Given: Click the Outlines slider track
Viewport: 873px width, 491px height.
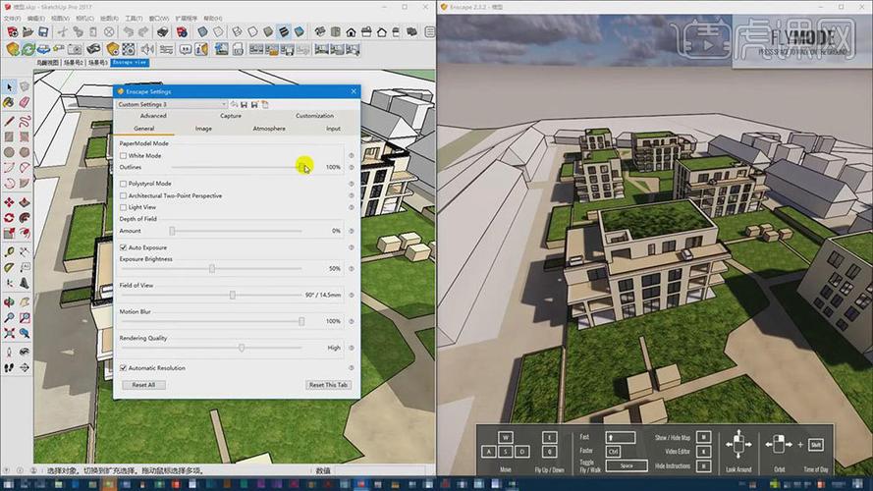Looking at the screenshot, I should point(239,167).
